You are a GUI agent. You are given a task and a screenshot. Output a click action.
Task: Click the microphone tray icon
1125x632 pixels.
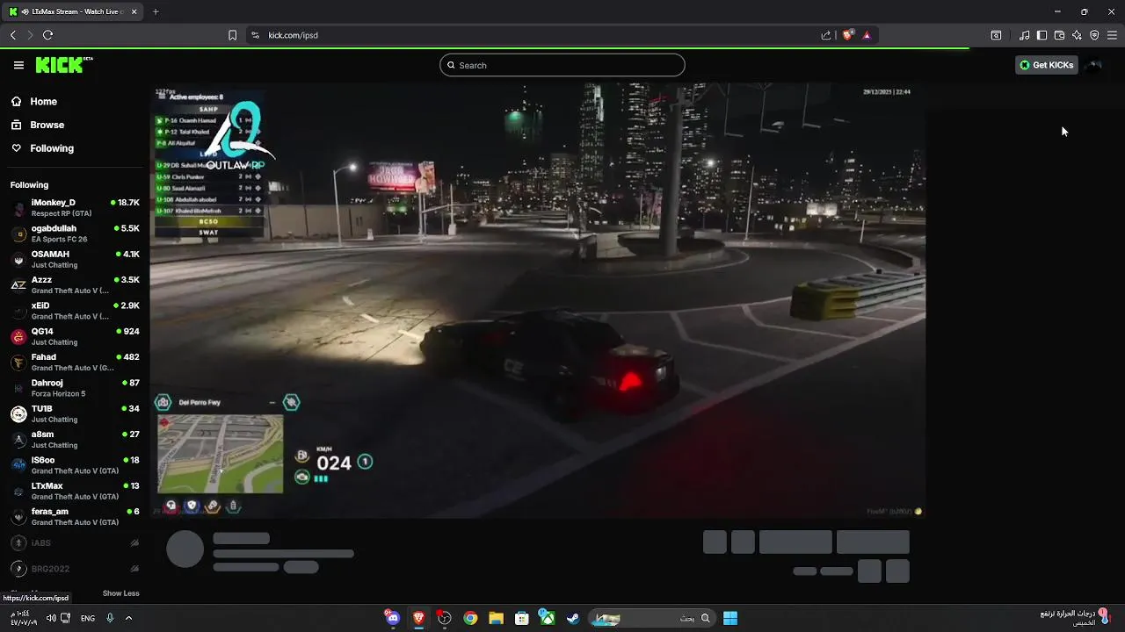click(x=110, y=618)
